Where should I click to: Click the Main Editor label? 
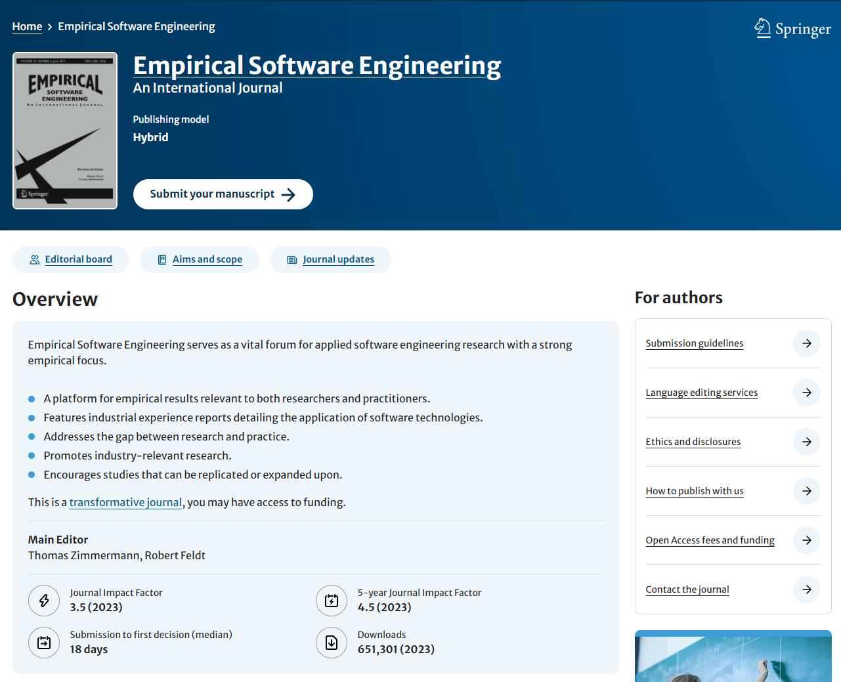(x=58, y=540)
